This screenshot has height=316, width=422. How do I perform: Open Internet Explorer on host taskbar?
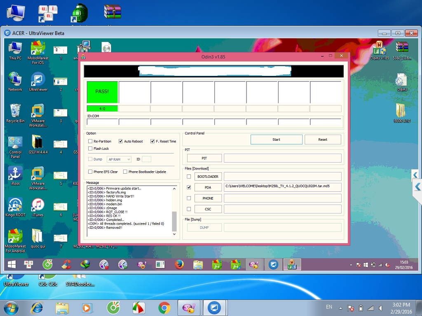click(37, 308)
